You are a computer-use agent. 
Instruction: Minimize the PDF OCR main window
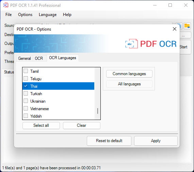[x=155, y=5]
